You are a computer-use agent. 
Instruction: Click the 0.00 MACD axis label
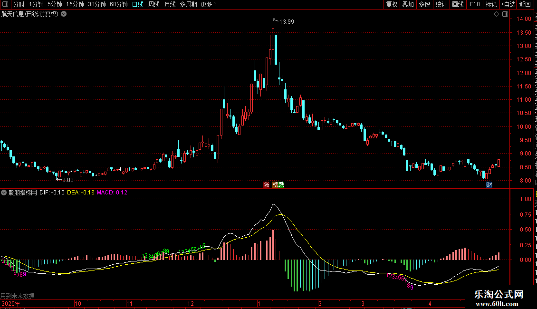(525, 260)
